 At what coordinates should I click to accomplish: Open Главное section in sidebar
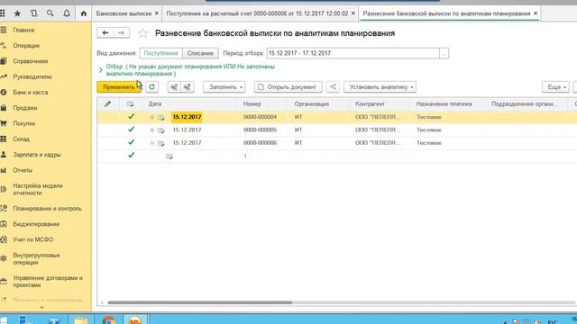pos(23,30)
